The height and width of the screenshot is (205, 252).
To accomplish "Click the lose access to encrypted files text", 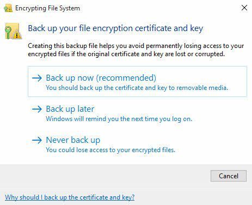I will [110, 150].
